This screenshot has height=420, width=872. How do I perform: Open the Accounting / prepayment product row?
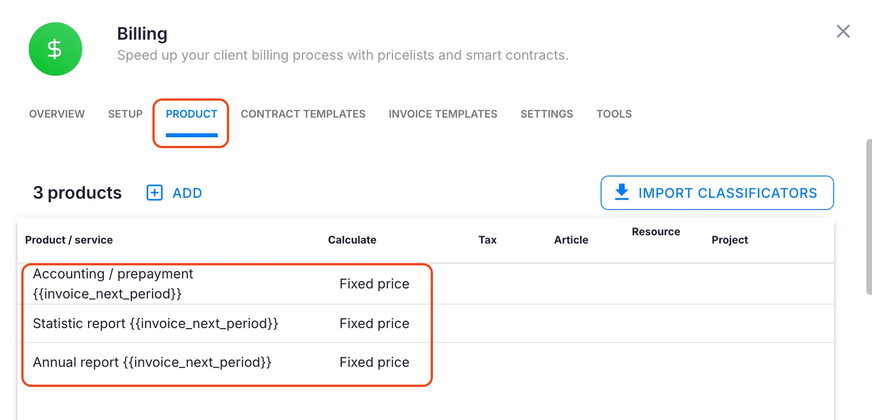(x=113, y=284)
